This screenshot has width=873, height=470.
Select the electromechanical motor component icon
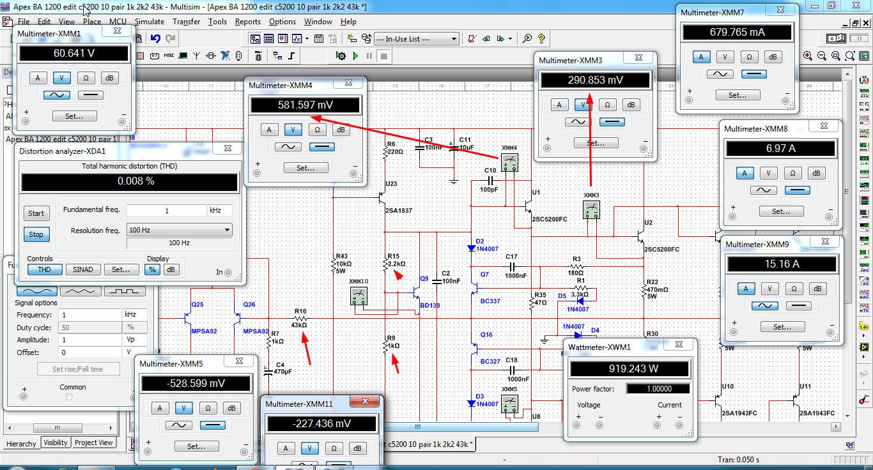[211, 56]
